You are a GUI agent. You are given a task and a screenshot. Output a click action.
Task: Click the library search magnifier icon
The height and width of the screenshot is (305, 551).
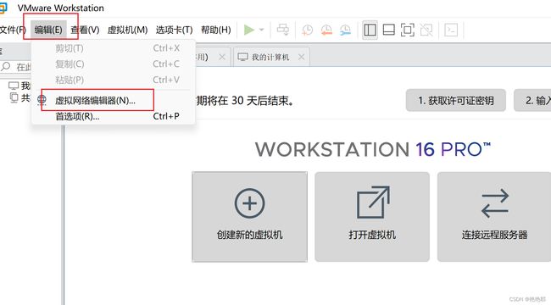[6, 66]
